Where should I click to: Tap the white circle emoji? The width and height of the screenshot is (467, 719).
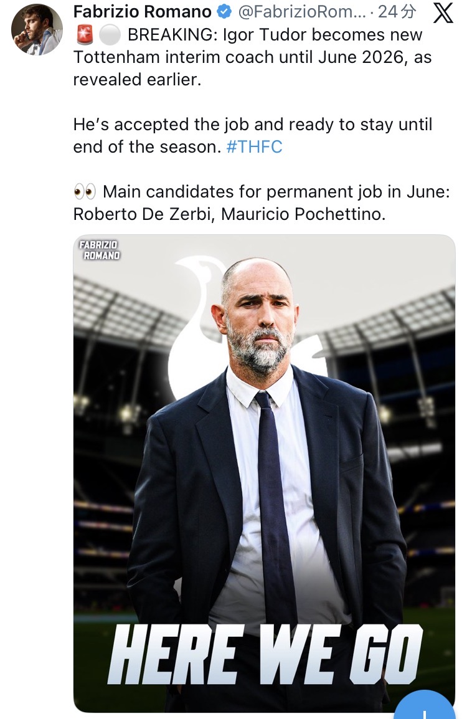click(110, 35)
